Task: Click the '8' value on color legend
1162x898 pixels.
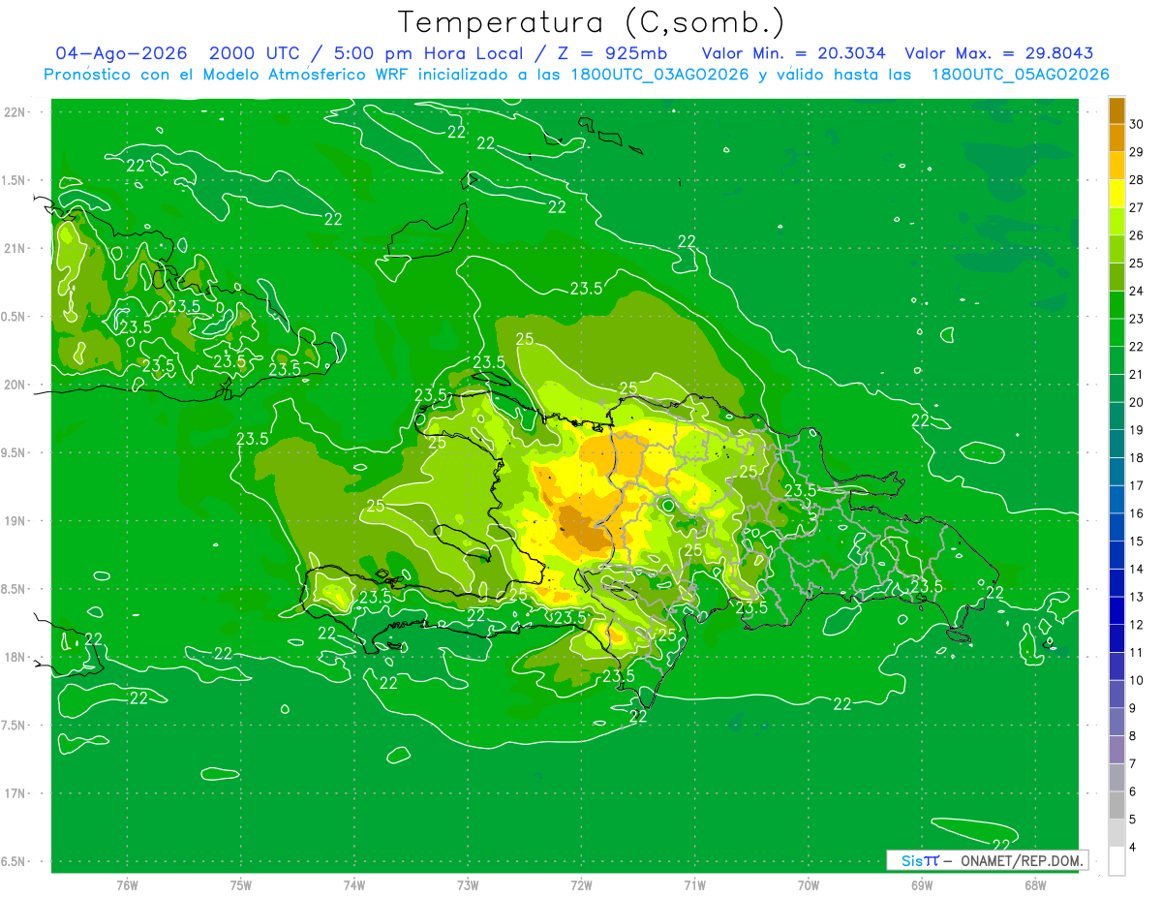Action: [1134, 736]
